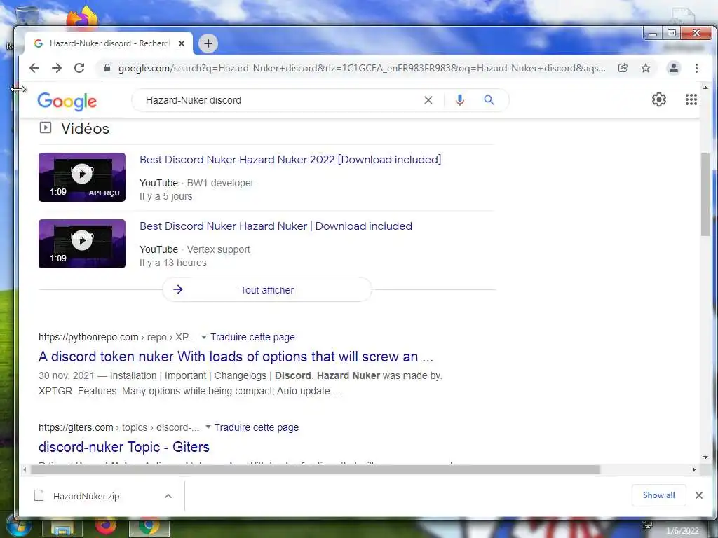Select the Hazard-Nuker discord search tab
Viewport: 718px width, 538px height.
(x=109, y=43)
